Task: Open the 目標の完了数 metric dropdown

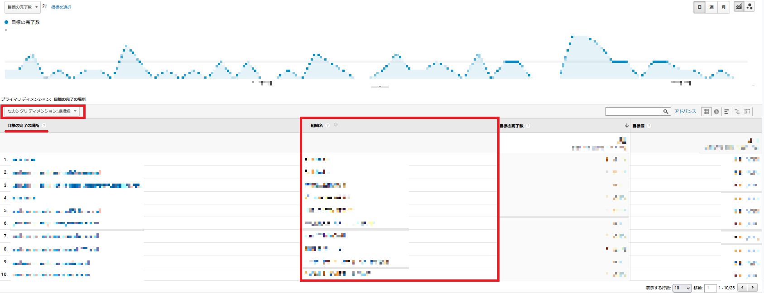Action: coord(22,7)
